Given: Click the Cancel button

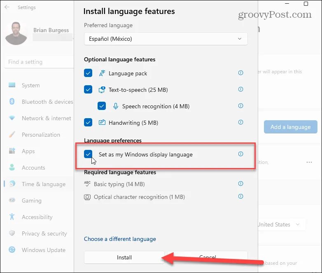Looking at the screenshot, I should pyautogui.click(x=208, y=257).
